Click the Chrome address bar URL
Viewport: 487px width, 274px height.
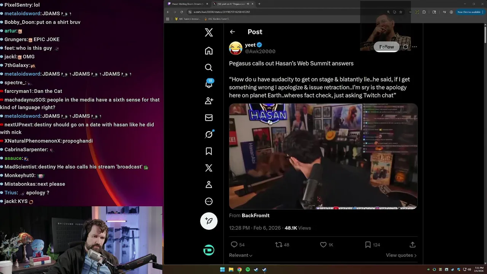tap(221, 12)
